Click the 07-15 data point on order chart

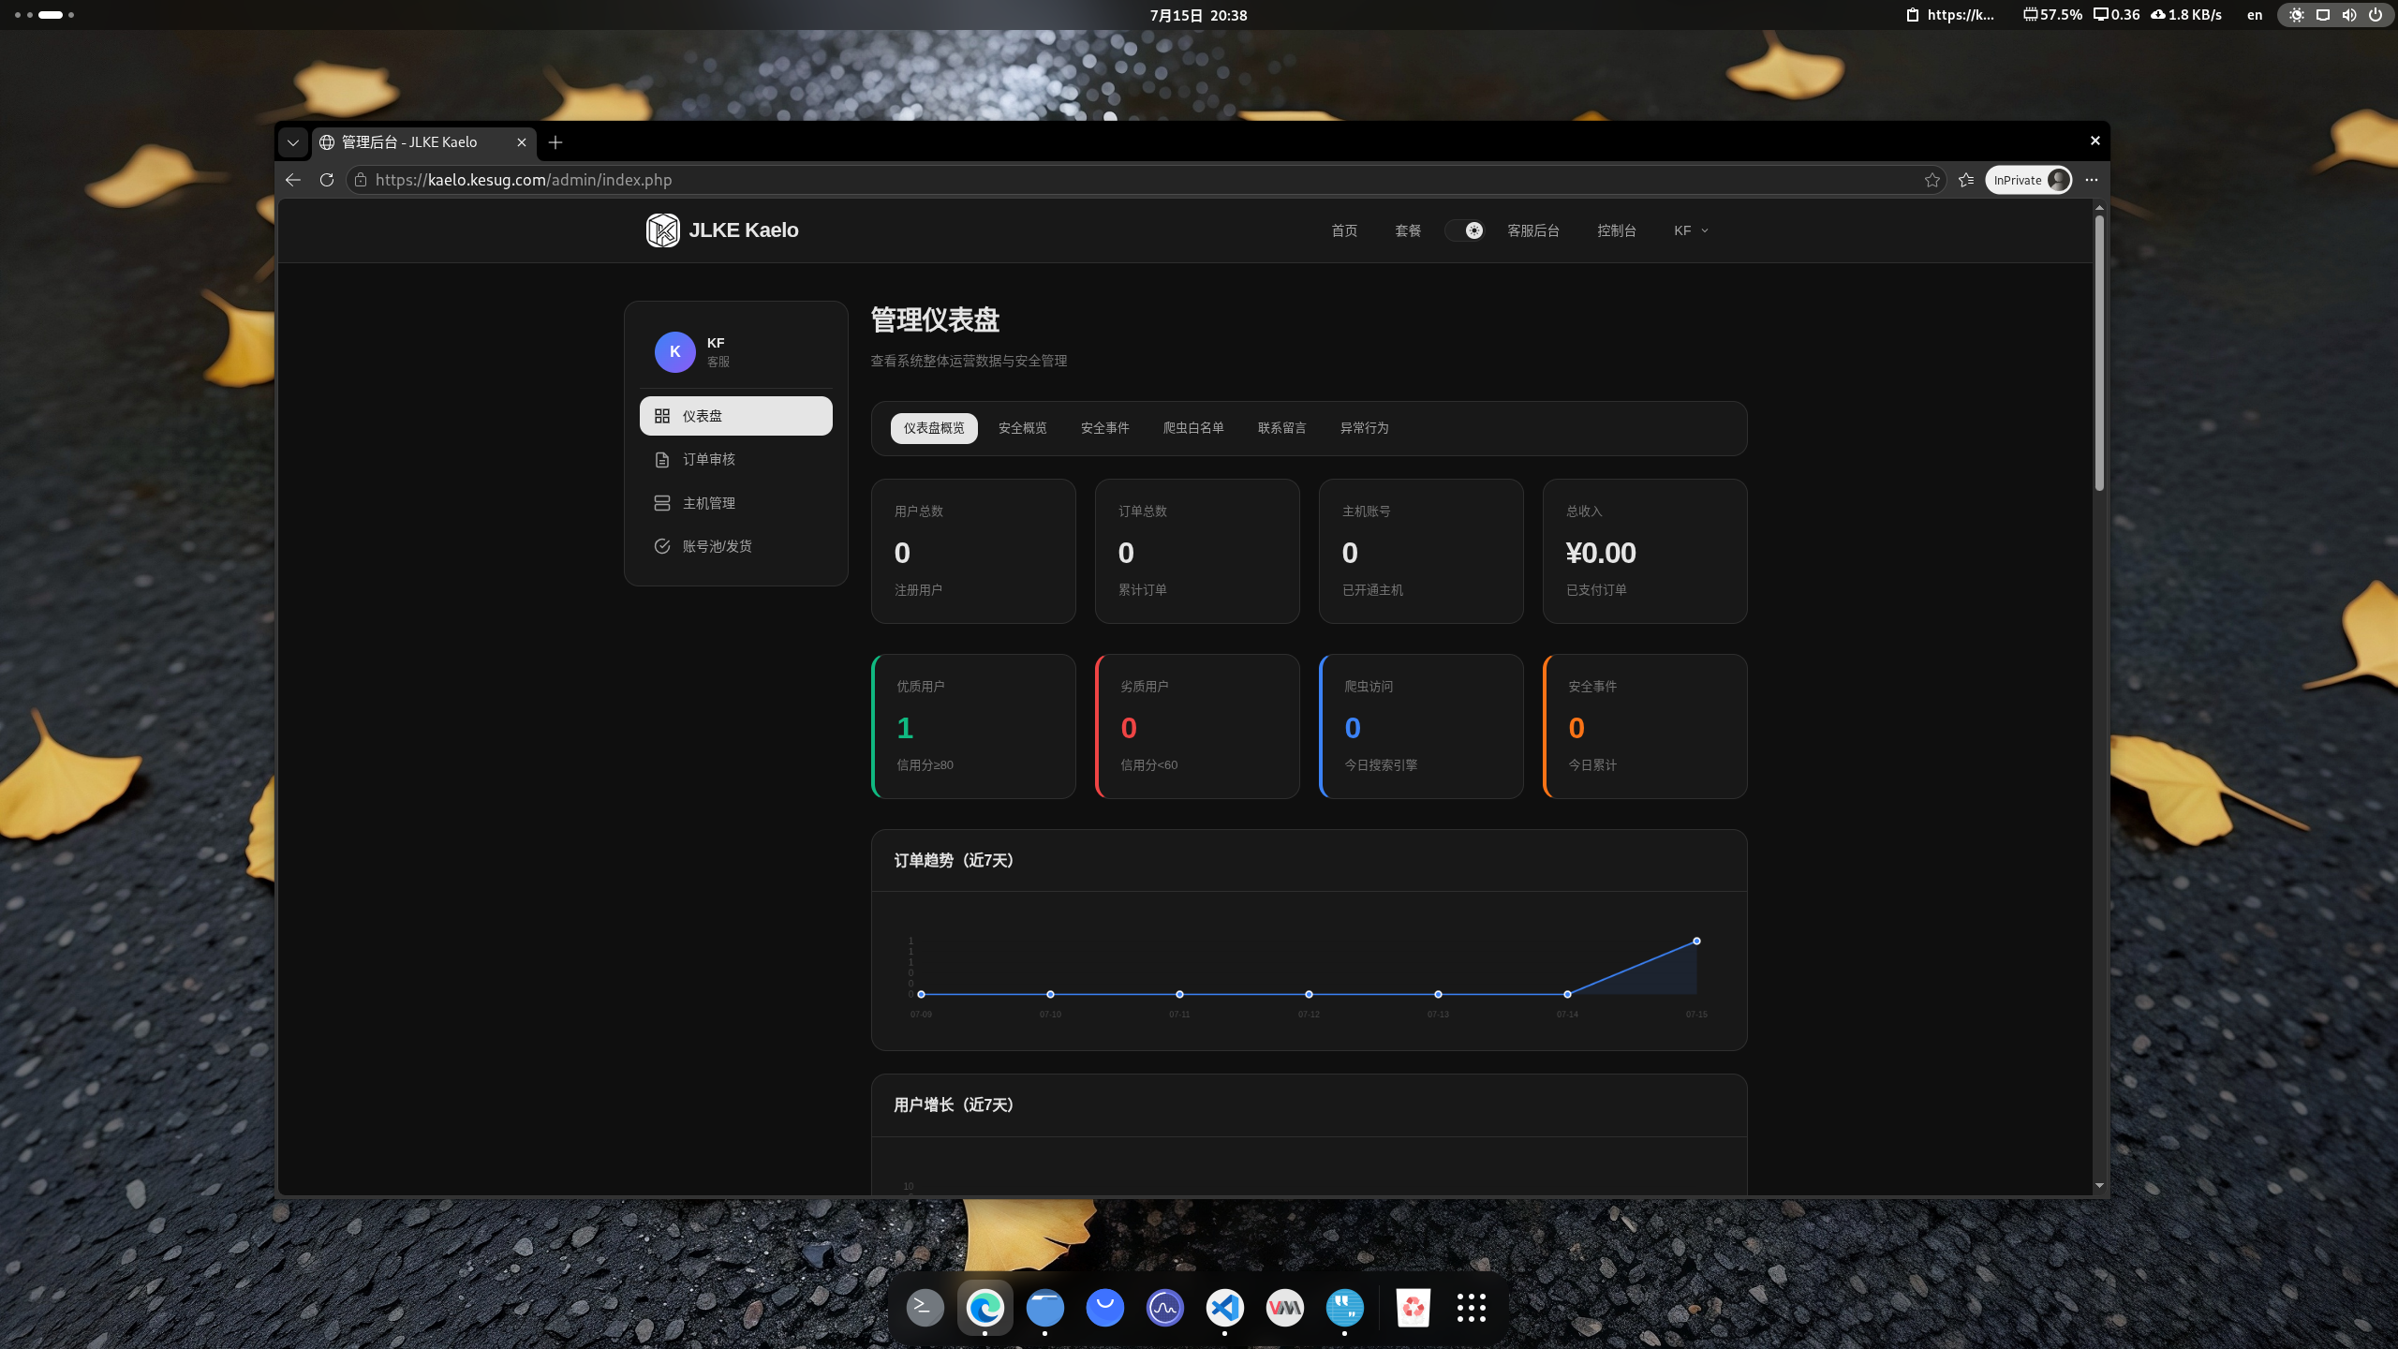(x=1696, y=941)
